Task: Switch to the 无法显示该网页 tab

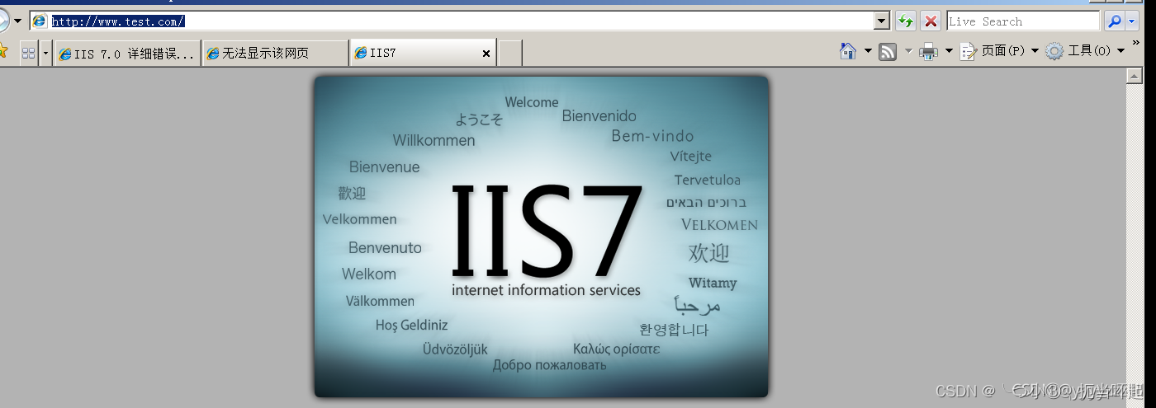Action: pyautogui.click(x=275, y=53)
